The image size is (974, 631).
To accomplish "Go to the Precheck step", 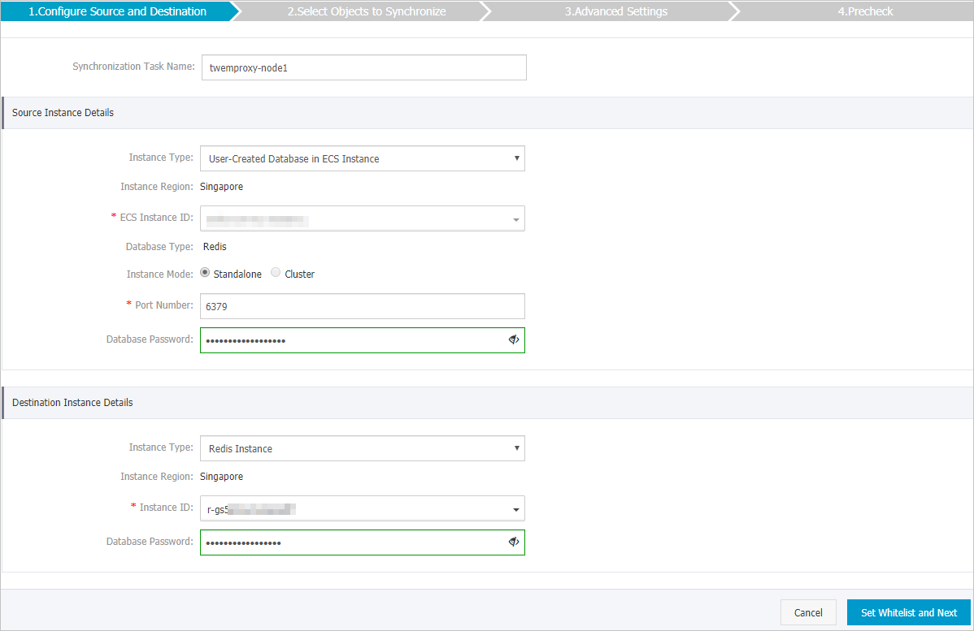I will 864,11.
